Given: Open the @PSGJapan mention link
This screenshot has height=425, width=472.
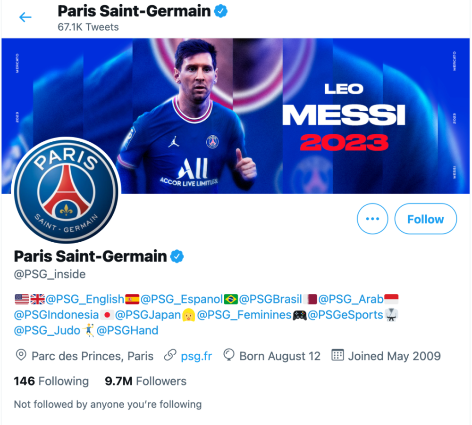Looking at the screenshot, I should pos(148,314).
